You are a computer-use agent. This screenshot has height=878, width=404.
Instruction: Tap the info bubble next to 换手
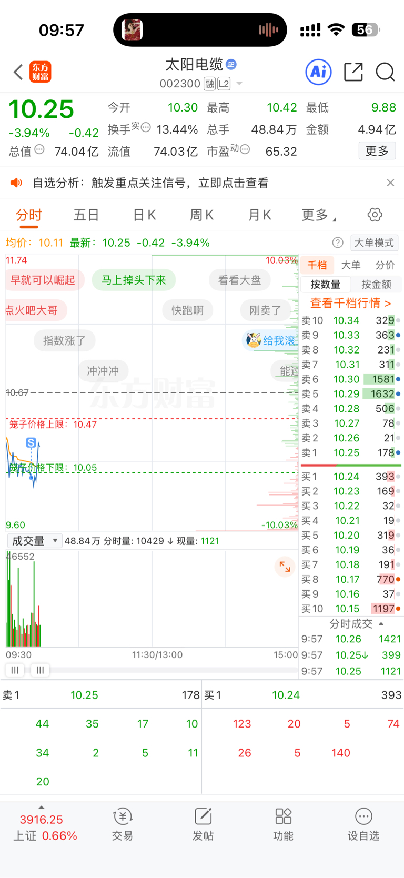(x=146, y=127)
